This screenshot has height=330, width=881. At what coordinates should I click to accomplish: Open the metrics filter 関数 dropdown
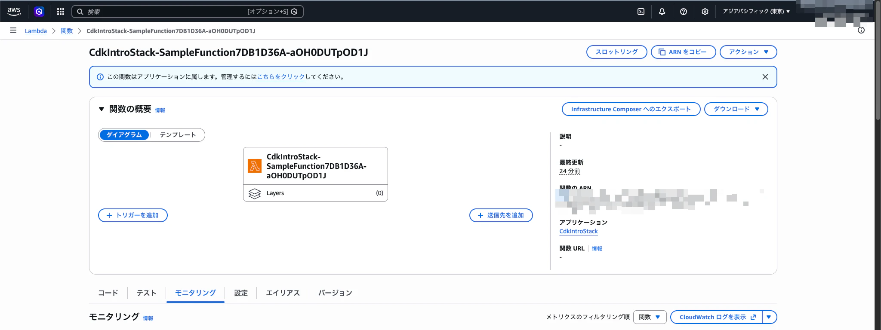point(650,317)
